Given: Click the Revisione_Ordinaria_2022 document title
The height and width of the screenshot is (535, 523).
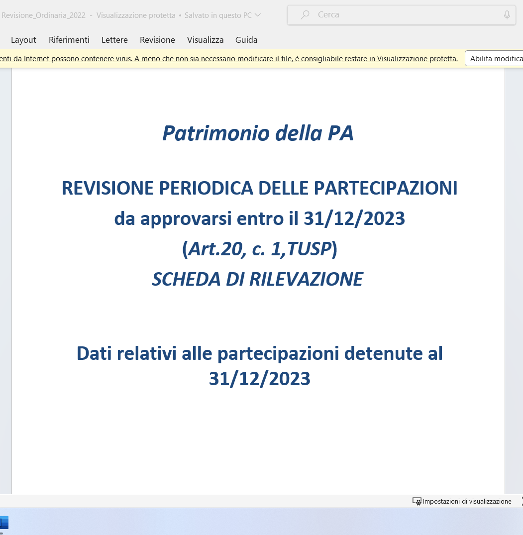Looking at the screenshot, I should tap(44, 15).
